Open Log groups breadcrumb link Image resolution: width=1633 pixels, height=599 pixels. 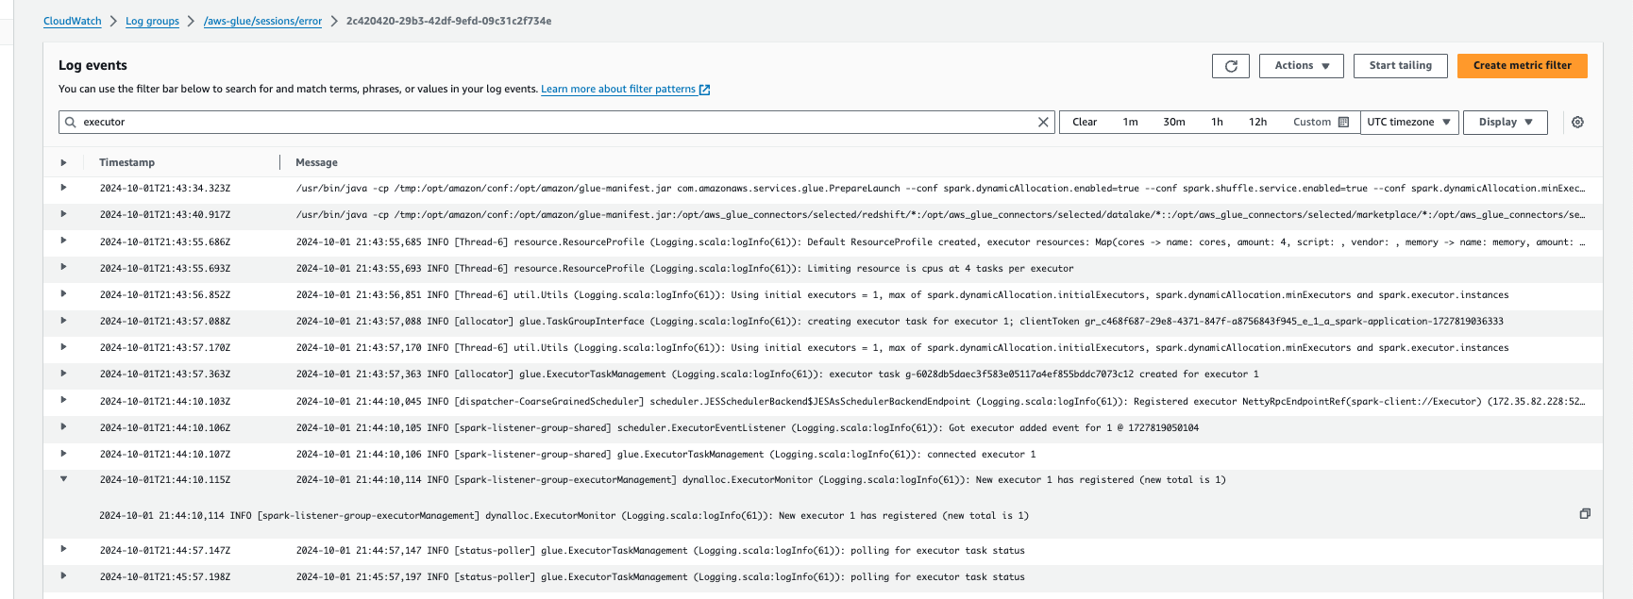[x=152, y=21]
